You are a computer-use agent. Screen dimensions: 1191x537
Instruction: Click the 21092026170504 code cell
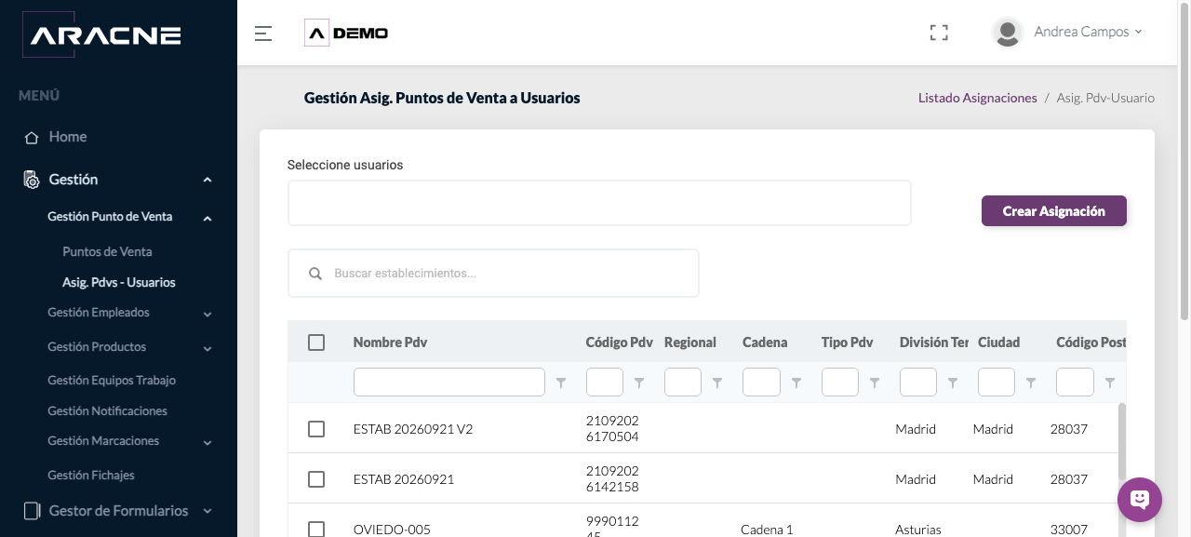point(612,429)
